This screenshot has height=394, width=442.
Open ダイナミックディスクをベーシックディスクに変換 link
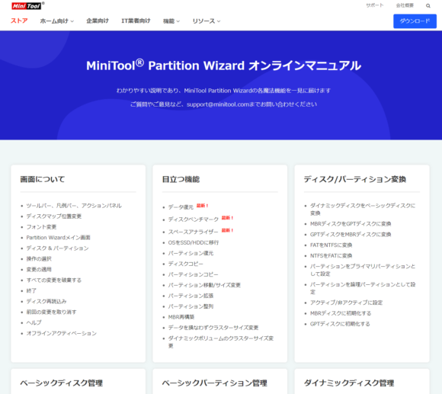pyautogui.click(x=363, y=209)
